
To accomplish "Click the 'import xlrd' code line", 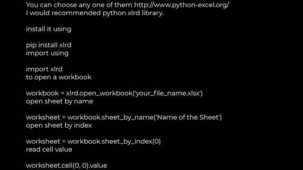I will click(44, 69).
